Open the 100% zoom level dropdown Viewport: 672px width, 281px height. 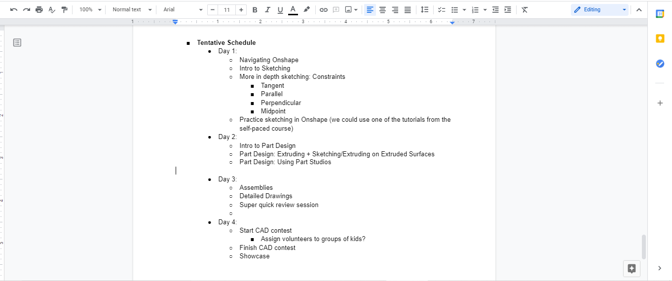[x=90, y=9]
